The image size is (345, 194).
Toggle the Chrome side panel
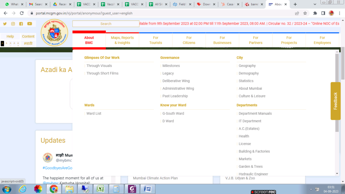point(323,13)
